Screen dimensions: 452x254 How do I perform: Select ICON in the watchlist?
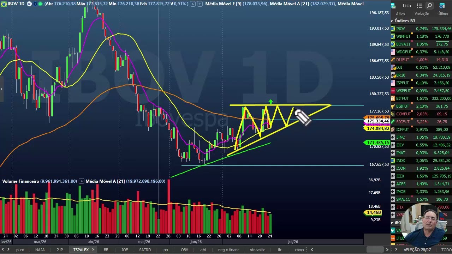(421, 168)
